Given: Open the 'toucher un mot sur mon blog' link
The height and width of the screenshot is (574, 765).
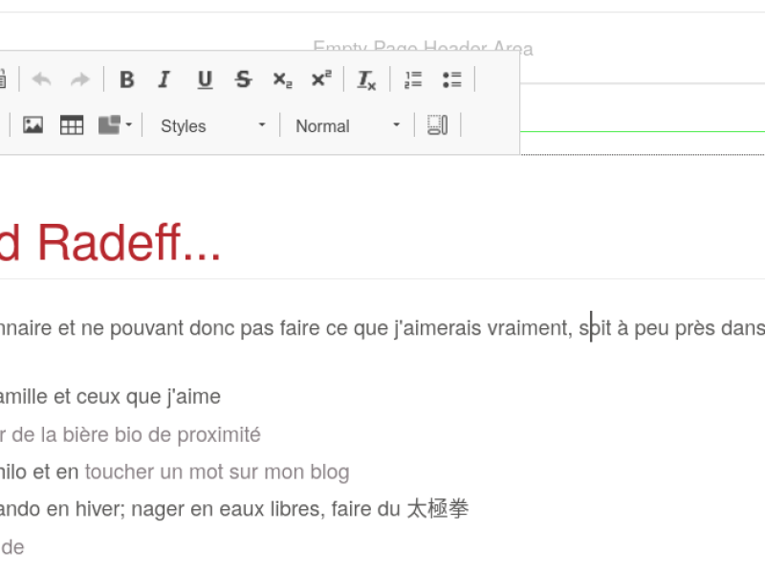Looking at the screenshot, I should [217, 472].
